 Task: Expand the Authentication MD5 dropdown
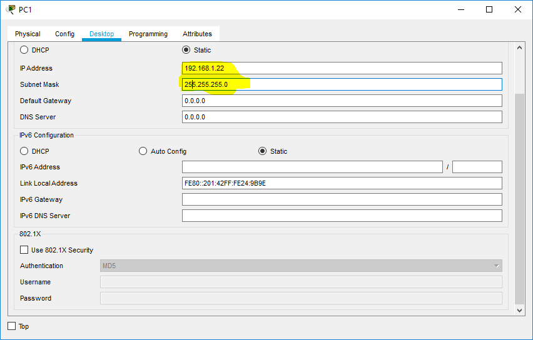(x=301, y=266)
